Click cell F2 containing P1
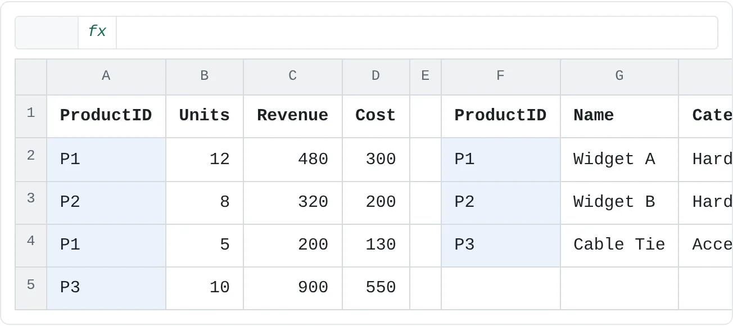 click(x=501, y=160)
